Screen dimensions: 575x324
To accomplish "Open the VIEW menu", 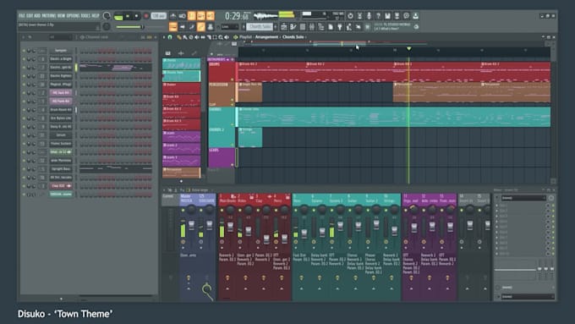I will pyautogui.click(x=61, y=16).
